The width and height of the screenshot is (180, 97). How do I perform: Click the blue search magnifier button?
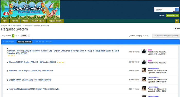click(x=177, y=9)
